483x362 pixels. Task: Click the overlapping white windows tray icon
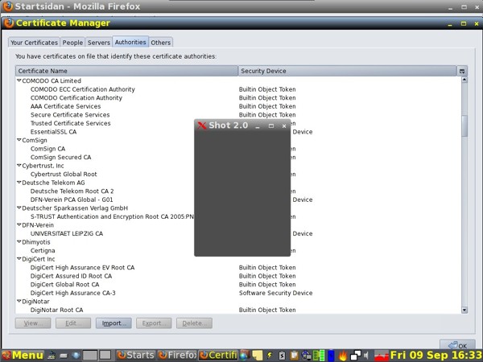(x=356, y=355)
